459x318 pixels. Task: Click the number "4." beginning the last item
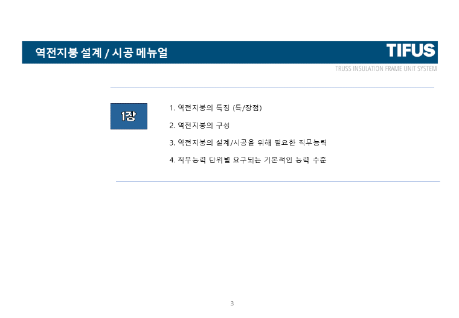(x=173, y=161)
